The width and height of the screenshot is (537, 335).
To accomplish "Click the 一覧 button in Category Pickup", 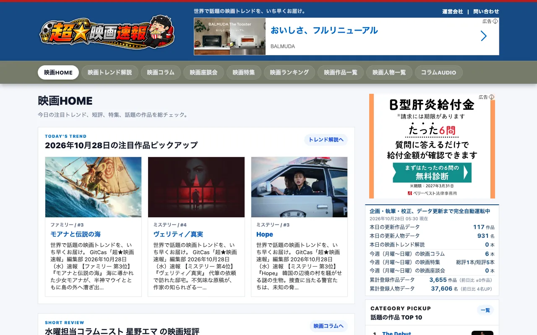I will point(485,310).
